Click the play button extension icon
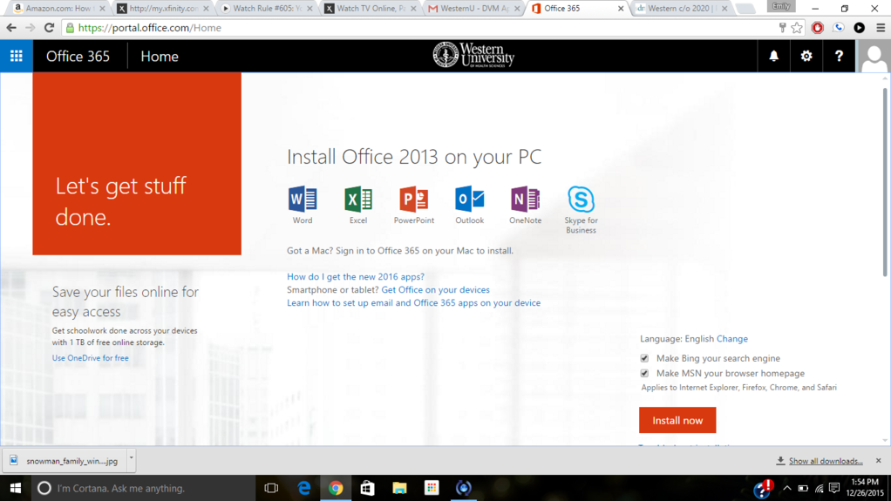Screen dimensions: 891x501 (x=860, y=27)
